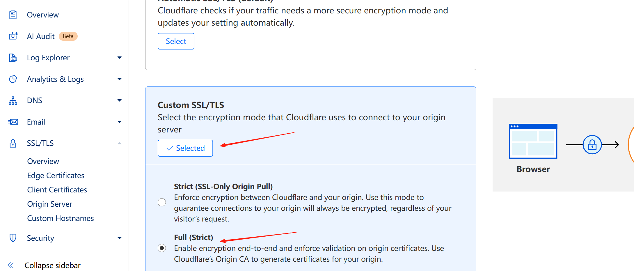This screenshot has width=634, height=271.
Task: Collapse the SSL/TLS section arrow
Action: tap(119, 143)
